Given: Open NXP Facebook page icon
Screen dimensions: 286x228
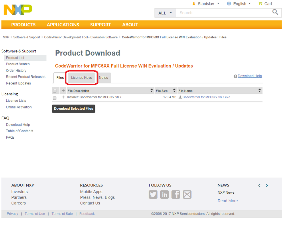Looking at the screenshot, I should [x=176, y=194].
